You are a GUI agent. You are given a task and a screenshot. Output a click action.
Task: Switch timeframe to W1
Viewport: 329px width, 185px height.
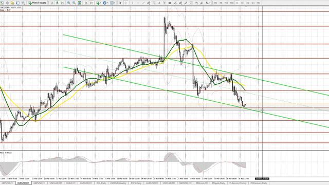(x=253, y=3)
